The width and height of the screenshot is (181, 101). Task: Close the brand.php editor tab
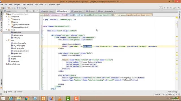pos(68,11)
